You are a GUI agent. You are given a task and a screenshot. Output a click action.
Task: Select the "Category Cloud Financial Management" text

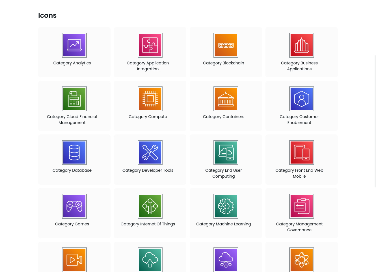pyautogui.click(x=72, y=119)
